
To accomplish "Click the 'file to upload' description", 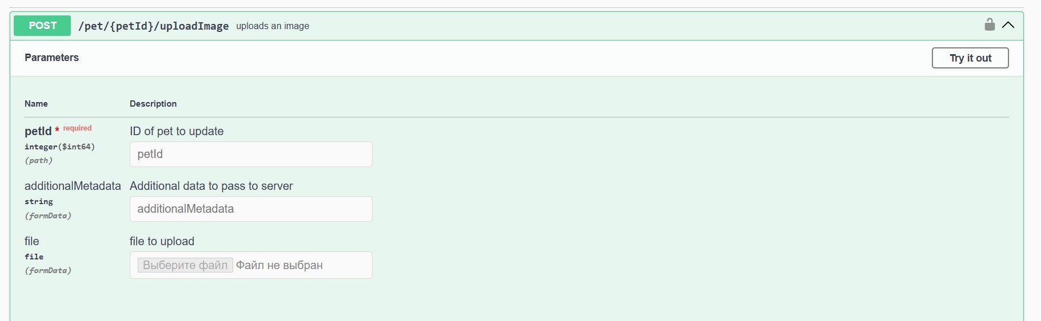I will (x=162, y=241).
